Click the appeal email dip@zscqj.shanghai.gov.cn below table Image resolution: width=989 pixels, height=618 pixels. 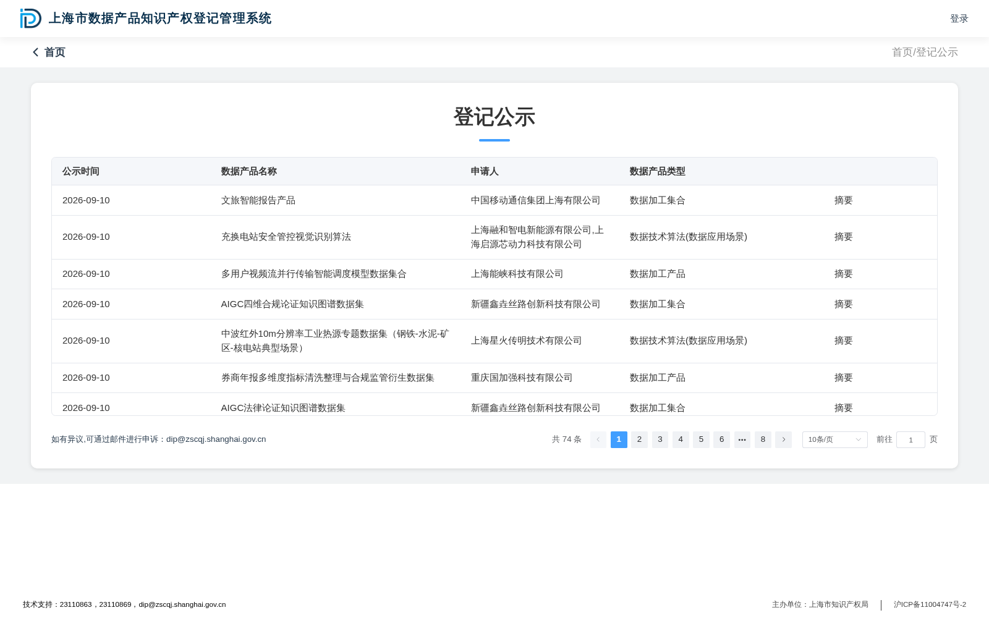[216, 439]
